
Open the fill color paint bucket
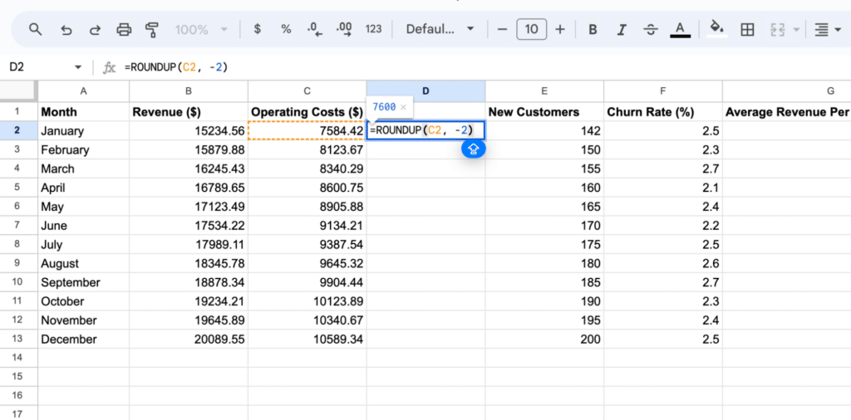pyautogui.click(x=716, y=29)
